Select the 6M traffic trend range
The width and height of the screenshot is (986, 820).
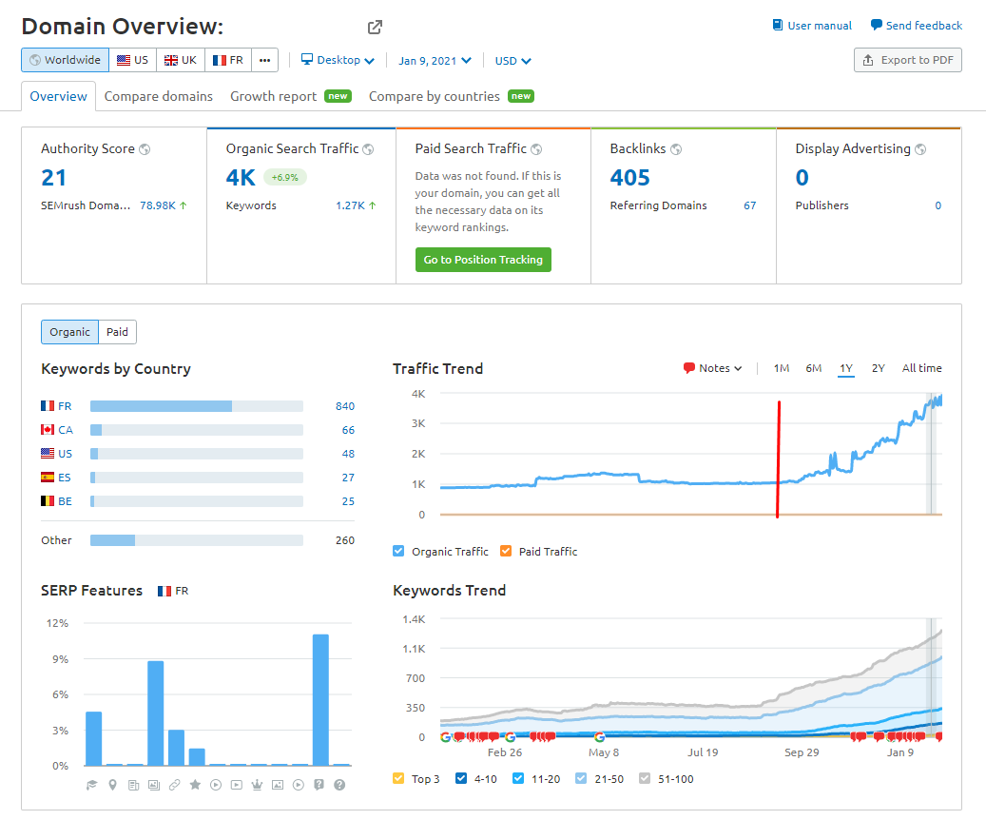[813, 368]
